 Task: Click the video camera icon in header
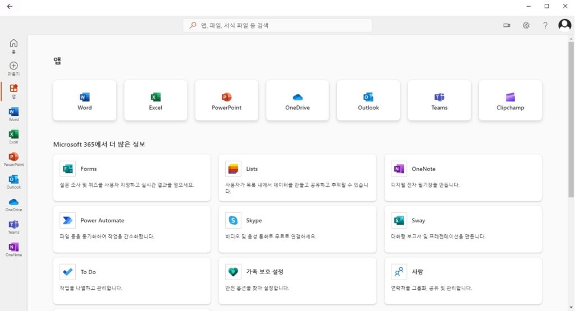pyautogui.click(x=507, y=25)
